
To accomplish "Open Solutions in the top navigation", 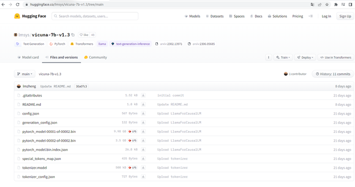I will 277,16.
